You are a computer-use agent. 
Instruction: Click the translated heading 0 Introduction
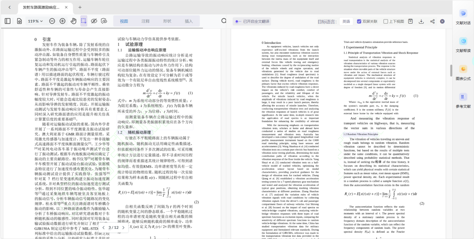coord(271,43)
